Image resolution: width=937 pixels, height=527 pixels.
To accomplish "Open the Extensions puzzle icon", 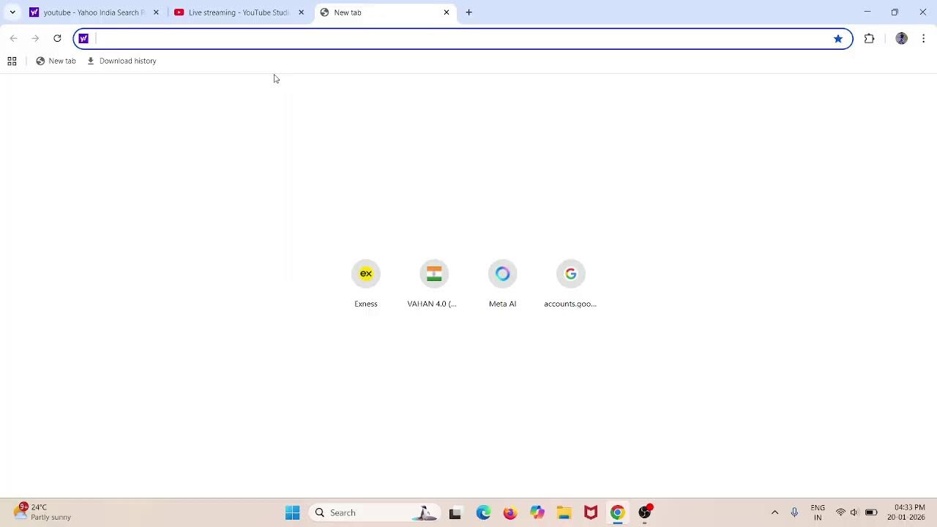I will [870, 38].
